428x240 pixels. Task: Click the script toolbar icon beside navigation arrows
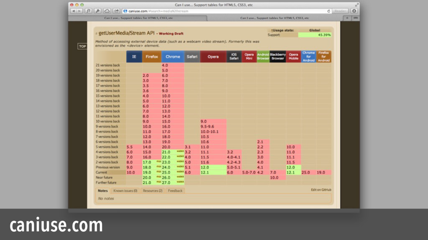click(89, 11)
